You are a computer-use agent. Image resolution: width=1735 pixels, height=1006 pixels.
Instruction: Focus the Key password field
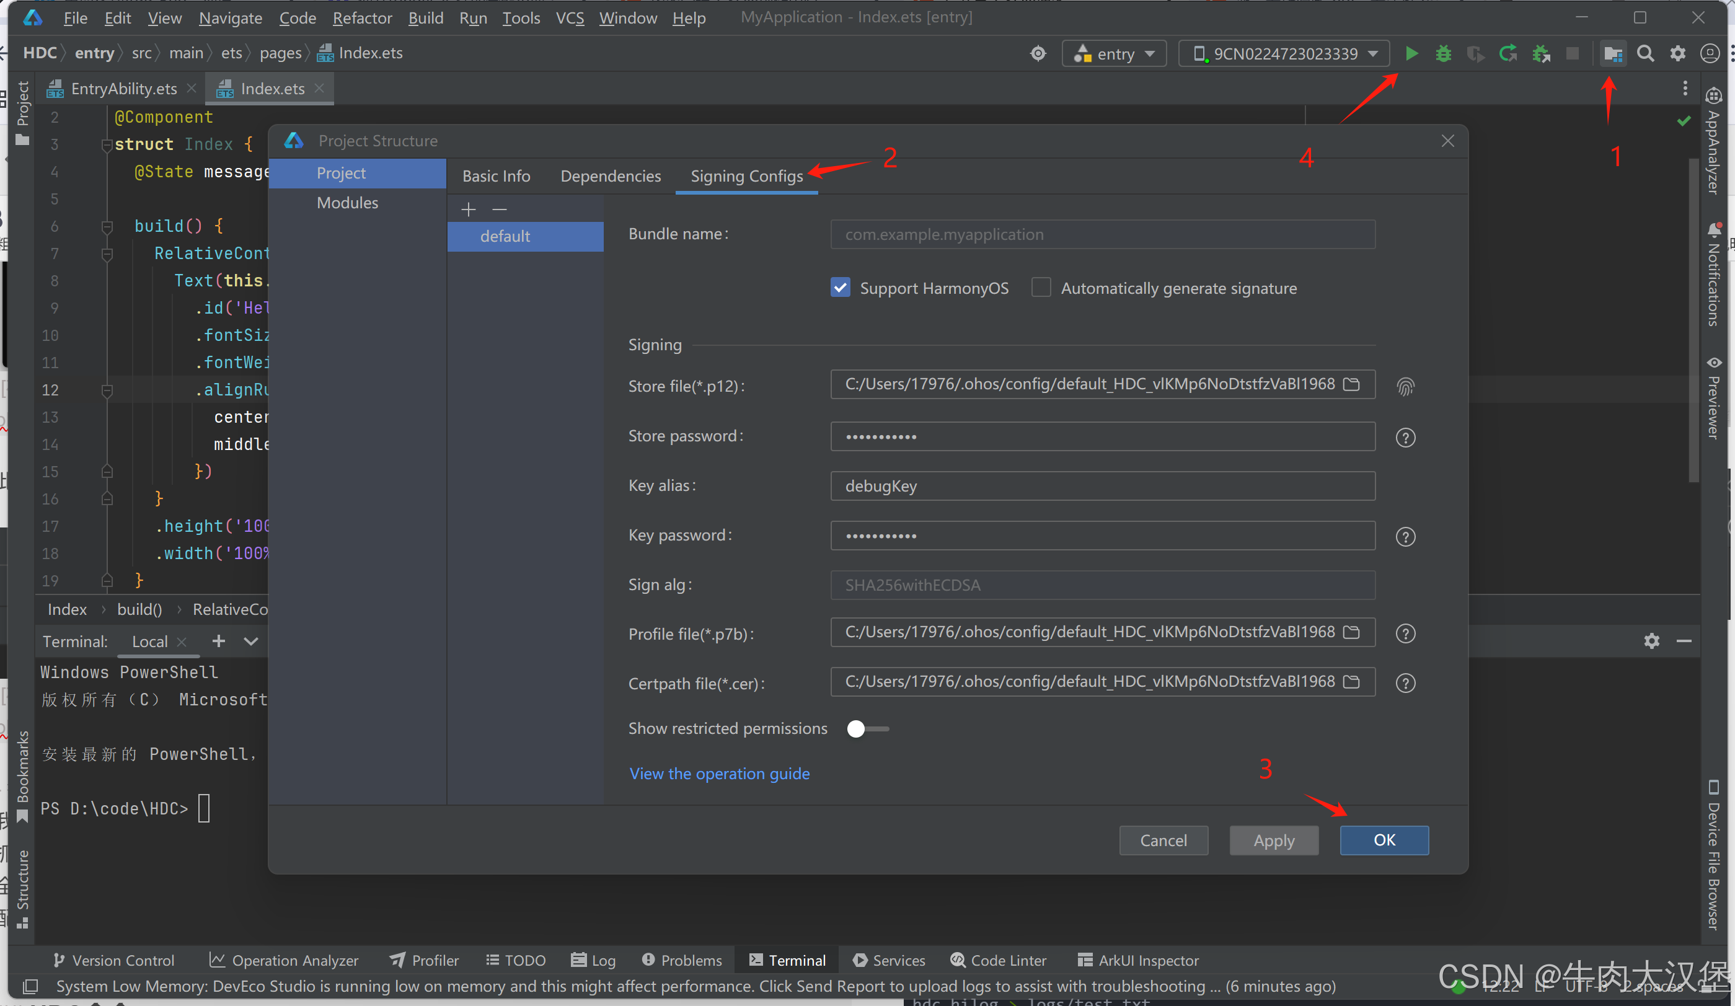1102,536
